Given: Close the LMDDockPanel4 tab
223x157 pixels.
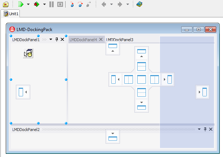Looking at the screenshot, I should click(101, 39).
